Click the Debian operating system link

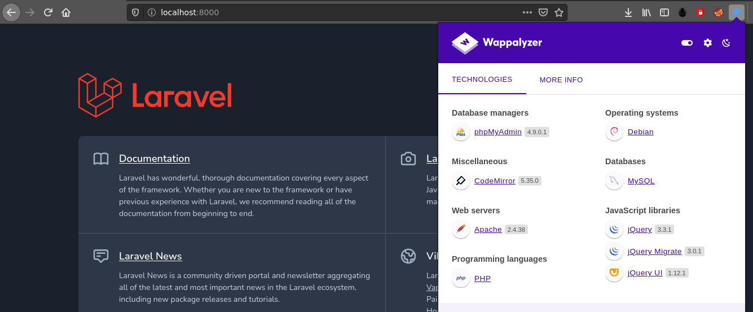coord(640,132)
